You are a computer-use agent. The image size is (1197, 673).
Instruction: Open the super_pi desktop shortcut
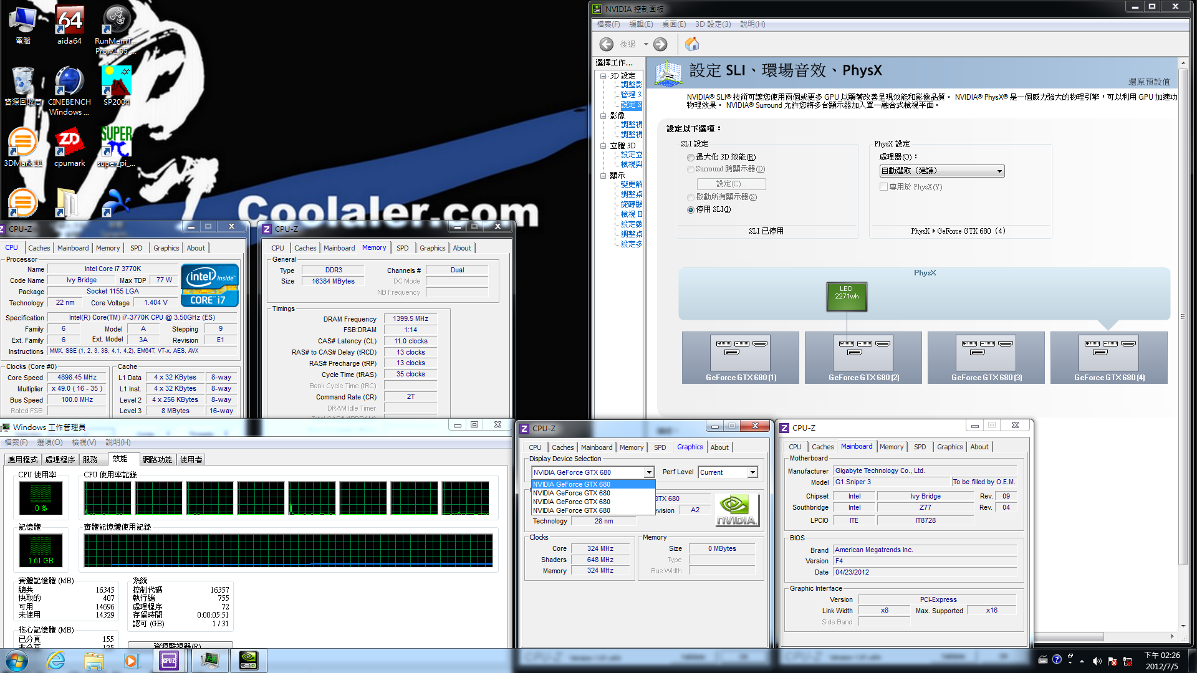(117, 146)
